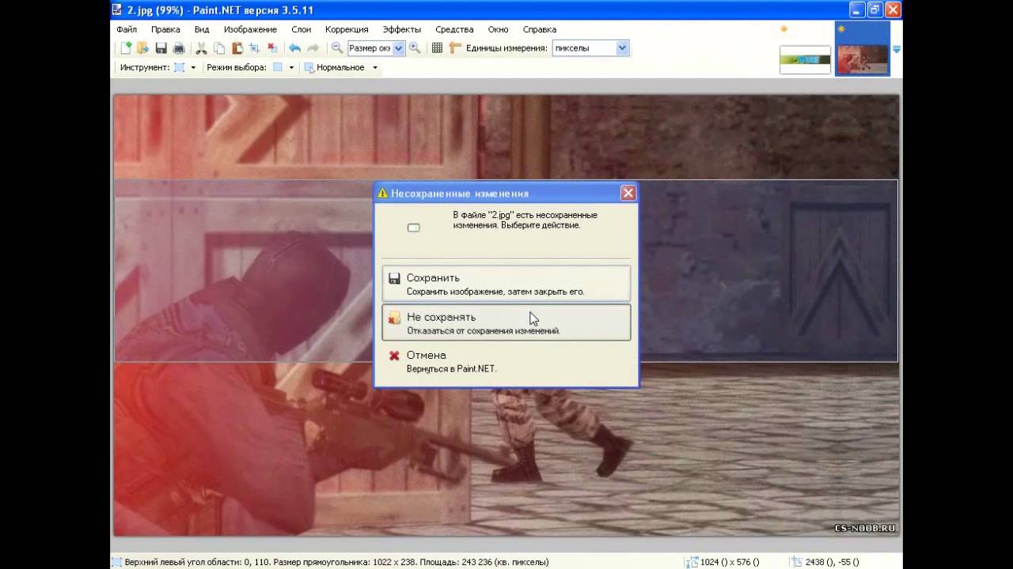The image size is (1013, 569).
Task: Click the Zoom in magnifier icon
Action: (414, 48)
